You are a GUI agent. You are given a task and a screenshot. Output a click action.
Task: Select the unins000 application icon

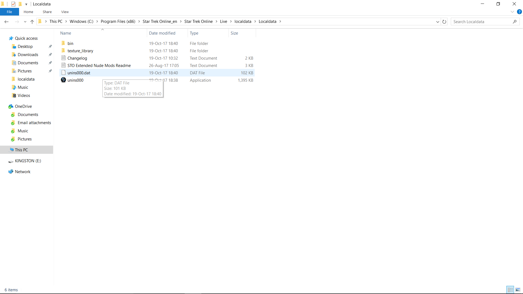63,80
